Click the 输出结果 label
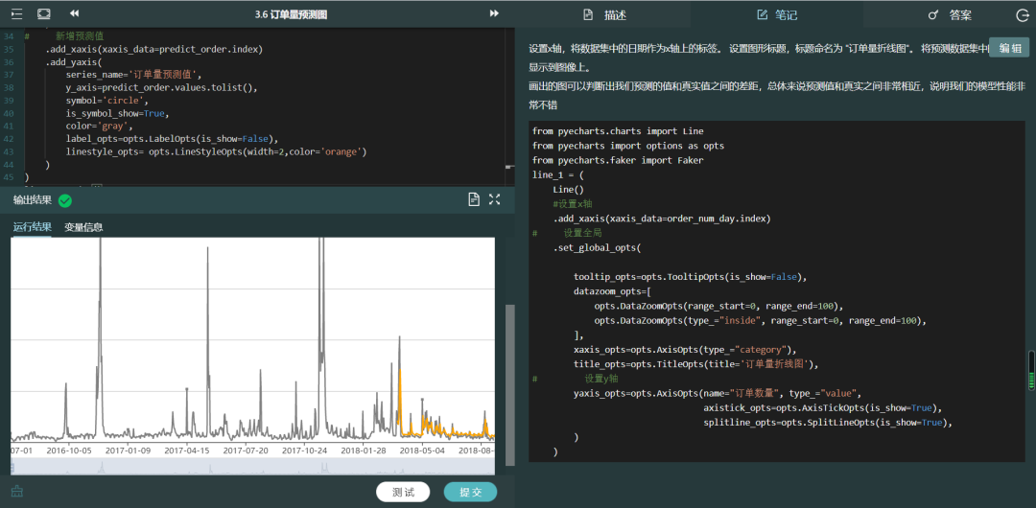 pyautogui.click(x=33, y=201)
